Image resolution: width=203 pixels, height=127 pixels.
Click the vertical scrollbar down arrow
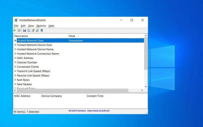(146, 86)
